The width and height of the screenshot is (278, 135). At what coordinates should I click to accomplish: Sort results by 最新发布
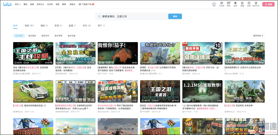[45, 36]
